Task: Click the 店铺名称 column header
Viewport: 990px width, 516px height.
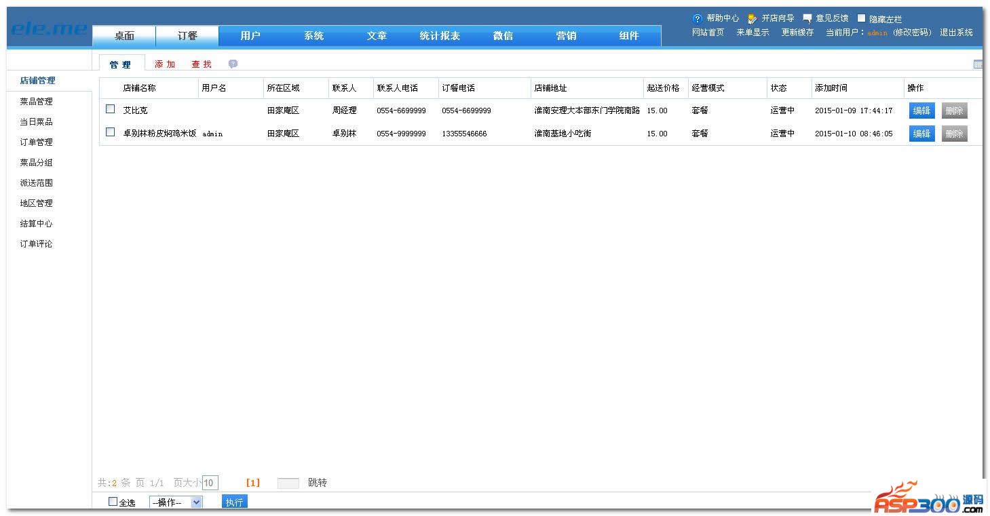Action: (x=139, y=88)
